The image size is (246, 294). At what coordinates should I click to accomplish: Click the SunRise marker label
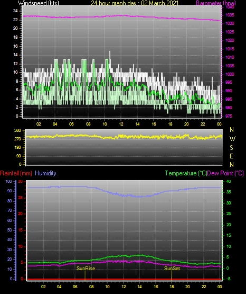click(86, 269)
